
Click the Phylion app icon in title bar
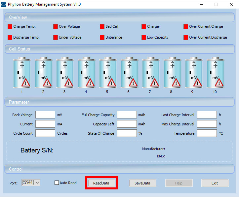pos(4,4)
